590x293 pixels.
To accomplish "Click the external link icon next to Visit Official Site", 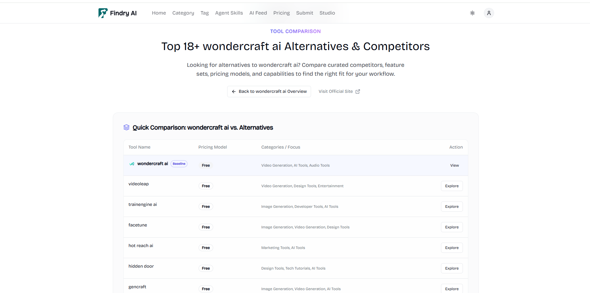I will pyautogui.click(x=358, y=92).
